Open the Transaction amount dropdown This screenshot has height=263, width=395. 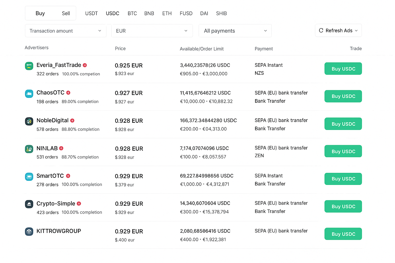coord(66,31)
